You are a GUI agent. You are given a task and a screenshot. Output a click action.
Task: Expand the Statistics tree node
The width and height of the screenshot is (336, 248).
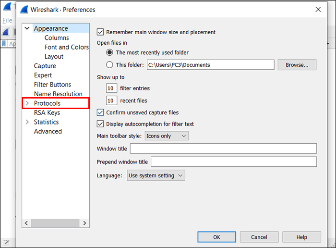point(27,122)
